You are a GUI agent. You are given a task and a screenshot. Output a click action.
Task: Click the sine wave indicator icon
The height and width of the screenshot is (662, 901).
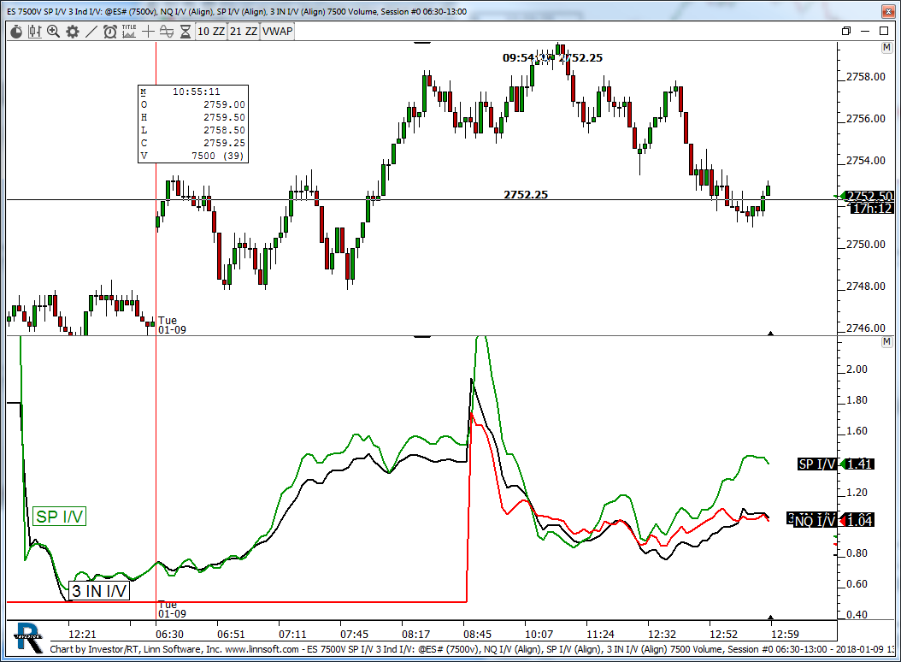[167, 32]
